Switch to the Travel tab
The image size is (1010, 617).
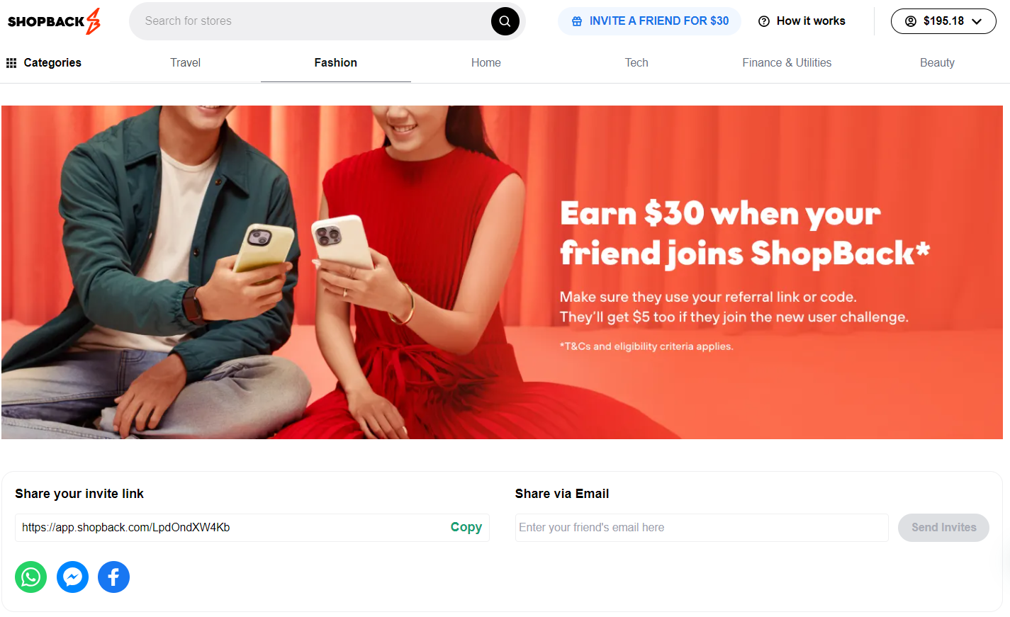pos(186,63)
